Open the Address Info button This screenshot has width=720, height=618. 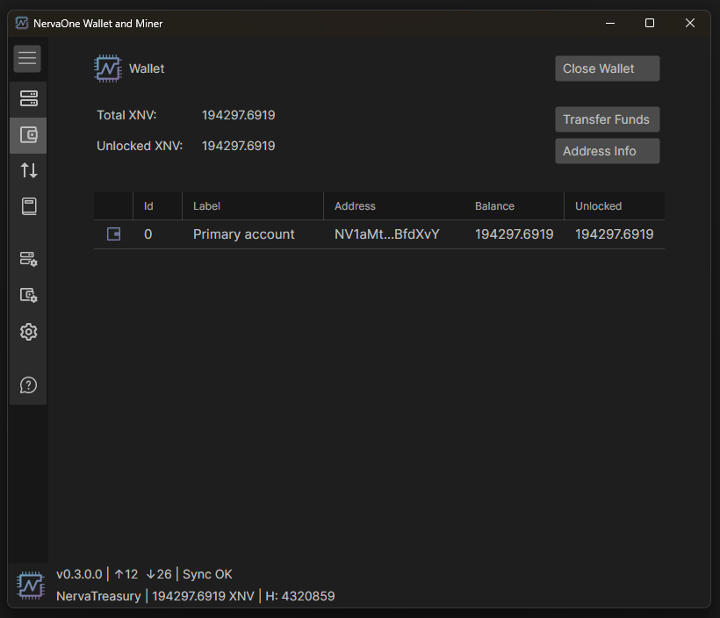point(607,151)
